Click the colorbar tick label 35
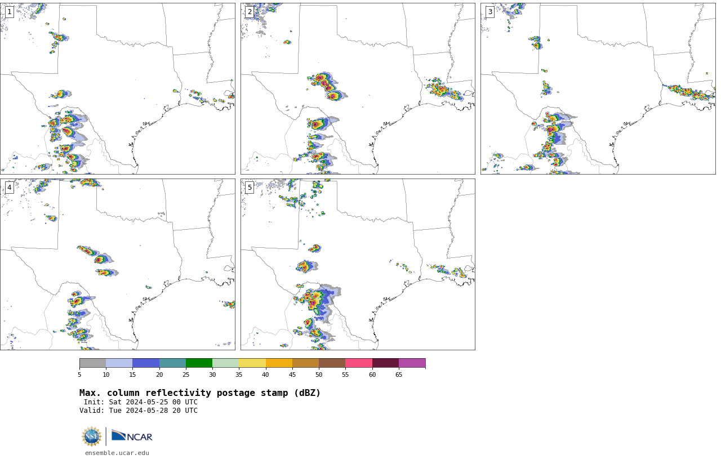The image size is (721, 459). pyautogui.click(x=239, y=375)
